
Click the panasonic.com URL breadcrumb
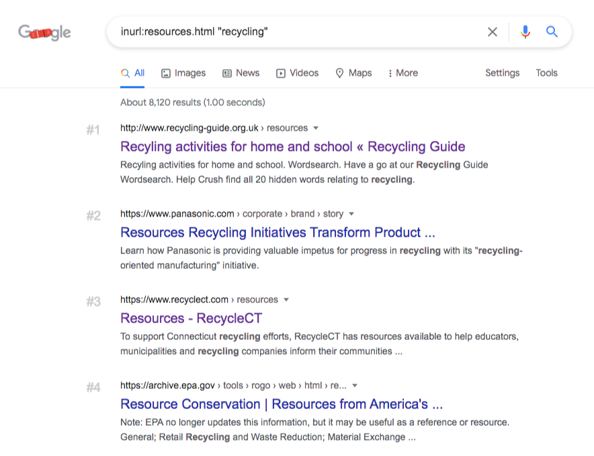(232, 214)
